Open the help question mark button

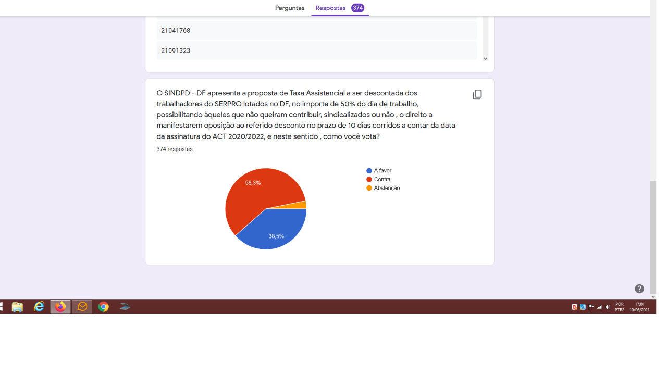pos(639,289)
